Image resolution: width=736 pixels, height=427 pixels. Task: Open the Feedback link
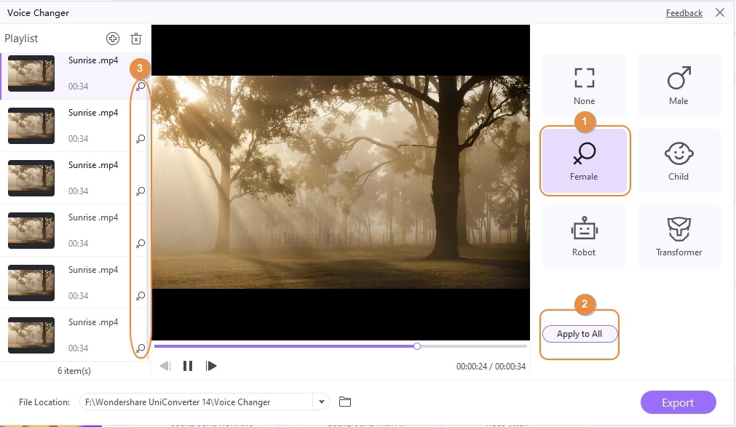(x=684, y=12)
